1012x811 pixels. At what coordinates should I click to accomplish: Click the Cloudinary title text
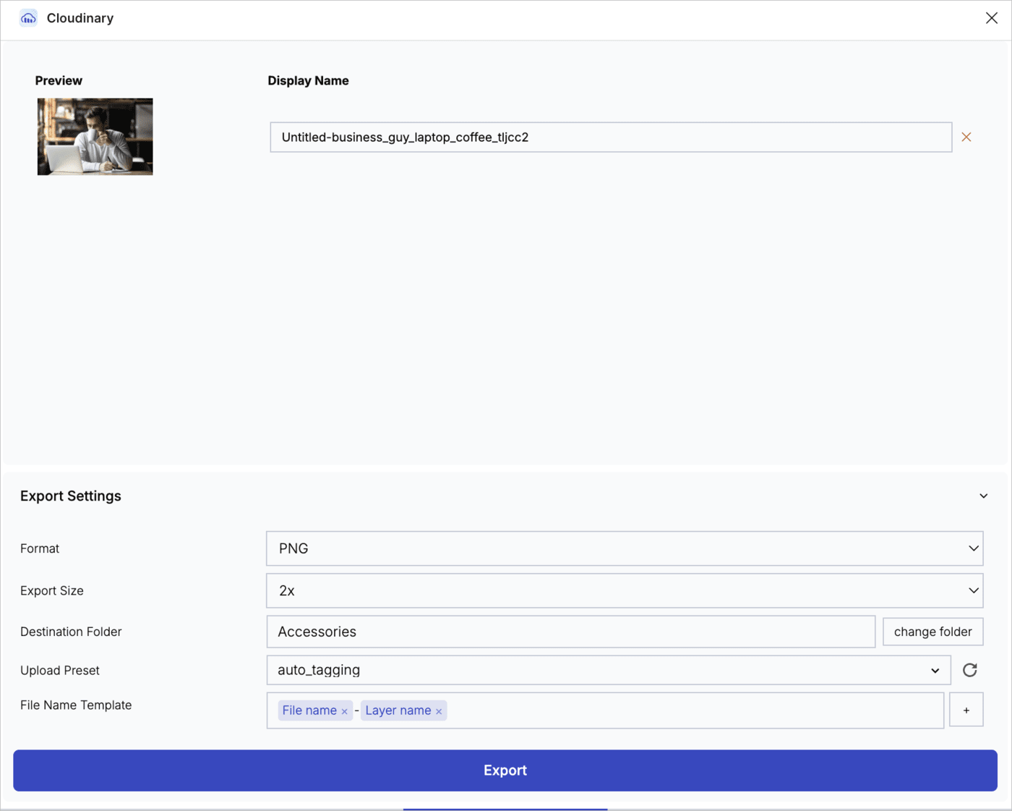tap(80, 18)
